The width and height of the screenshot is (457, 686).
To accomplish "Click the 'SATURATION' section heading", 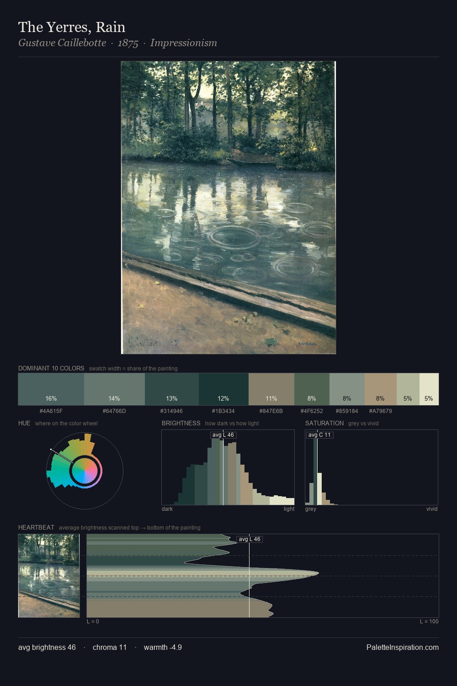I will [x=324, y=423].
